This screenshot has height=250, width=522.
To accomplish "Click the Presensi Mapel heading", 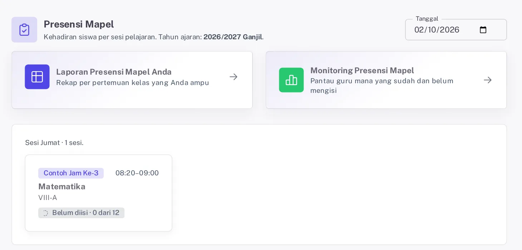I will tap(79, 24).
